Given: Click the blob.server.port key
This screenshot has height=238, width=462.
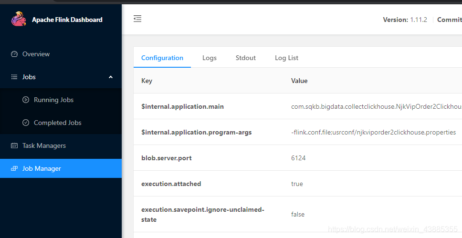Looking at the screenshot, I should (x=167, y=158).
